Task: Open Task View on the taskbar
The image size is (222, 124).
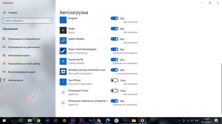Action: tap(21, 121)
